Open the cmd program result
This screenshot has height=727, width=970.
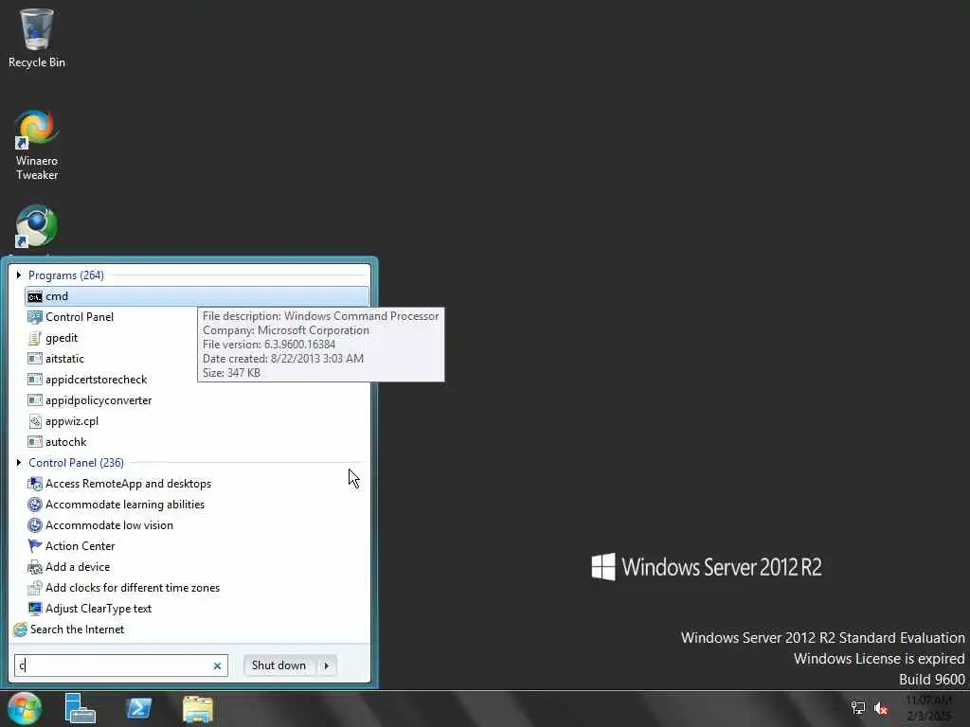pyautogui.click(x=197, y=296)
